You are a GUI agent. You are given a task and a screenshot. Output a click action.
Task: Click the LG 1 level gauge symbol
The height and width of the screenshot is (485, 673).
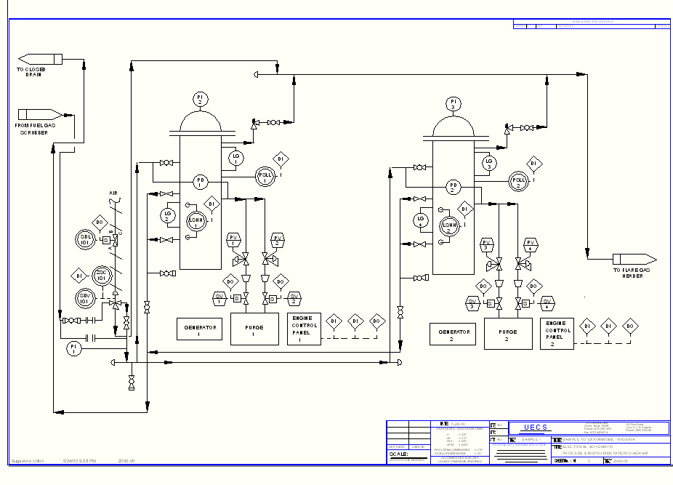(235, 156)
